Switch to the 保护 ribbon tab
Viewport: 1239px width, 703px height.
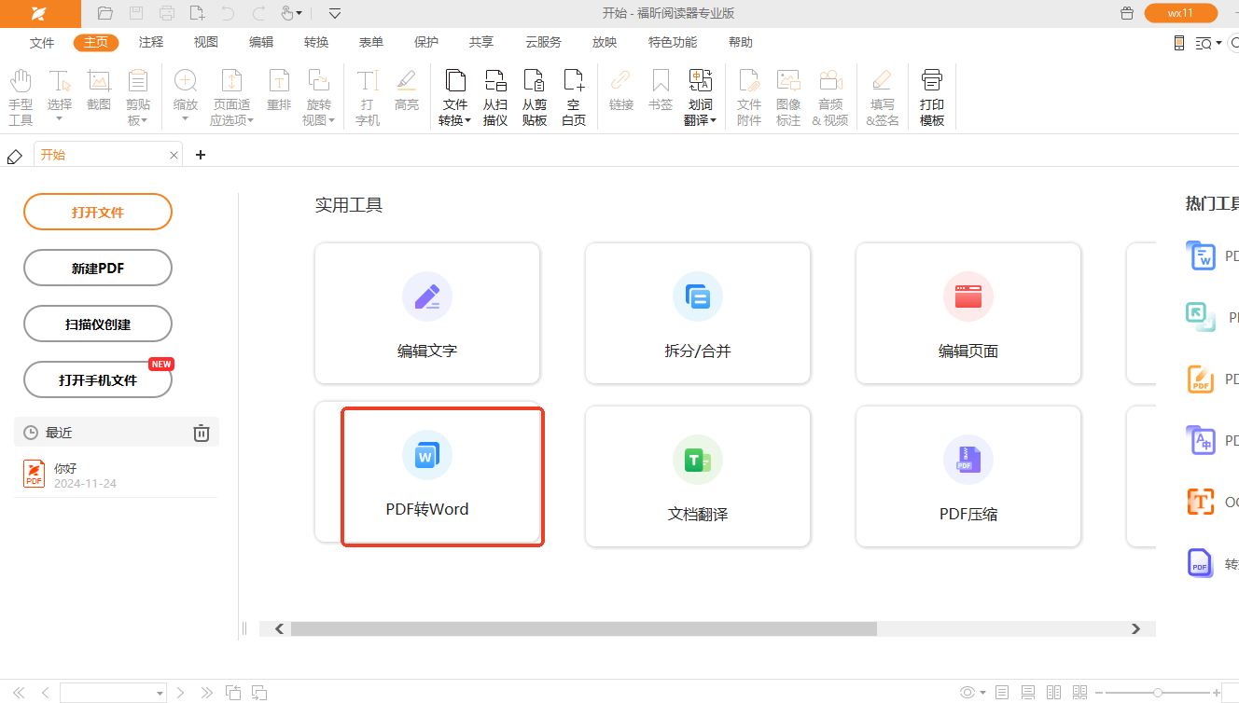[426, 43]
